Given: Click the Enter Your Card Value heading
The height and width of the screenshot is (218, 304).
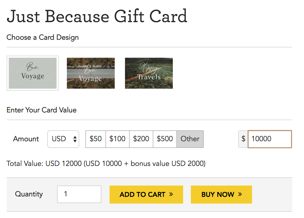Looking at the screenshot, I should pos(42,110).
